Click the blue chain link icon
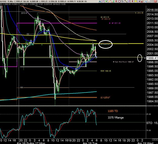Image resolution: width=158 pixels, height=144 pixels. point(146,2)
